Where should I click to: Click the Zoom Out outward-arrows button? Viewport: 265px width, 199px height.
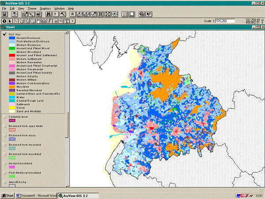tap(108, 14)
